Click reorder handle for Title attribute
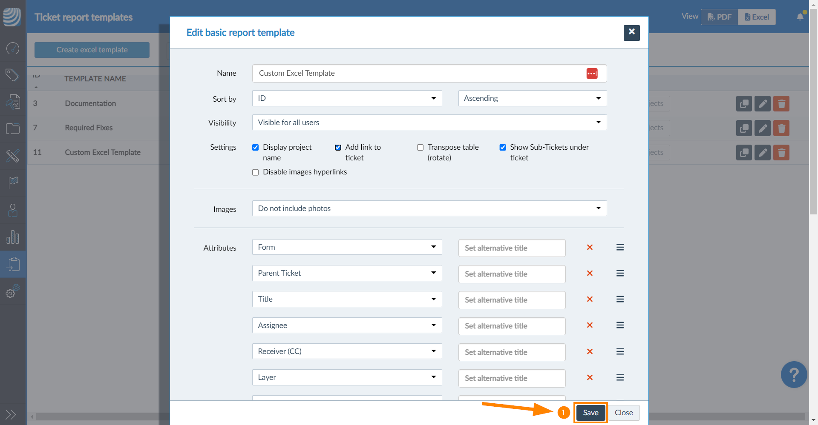The width and height of the screenshot is (818, 425). [620, 299]
